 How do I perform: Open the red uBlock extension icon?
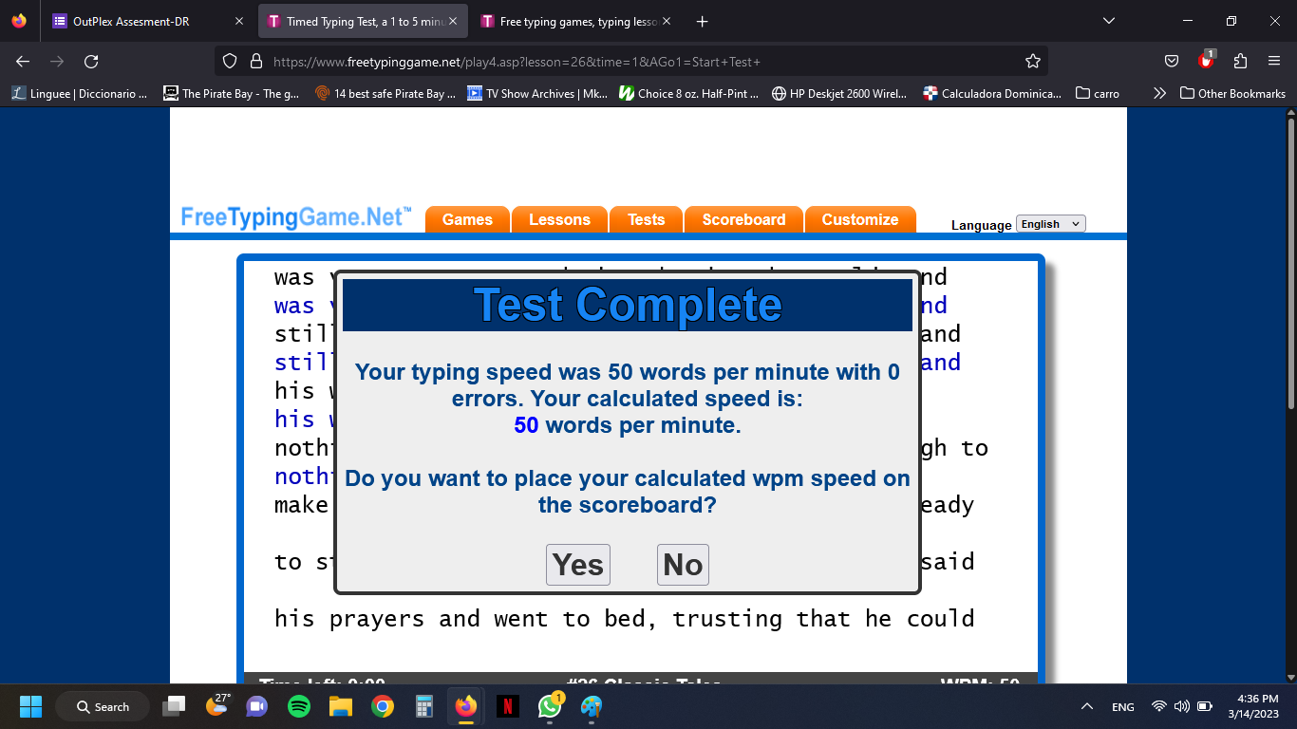1206,61
